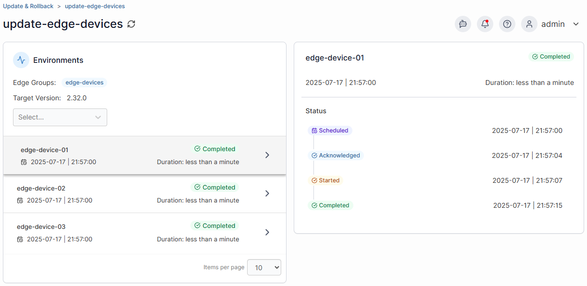Click the Environments heartbeat icon

click(x=21, y=60)
